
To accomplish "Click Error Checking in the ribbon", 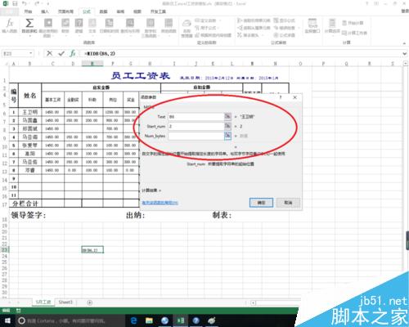I will [x=285, y=28].
